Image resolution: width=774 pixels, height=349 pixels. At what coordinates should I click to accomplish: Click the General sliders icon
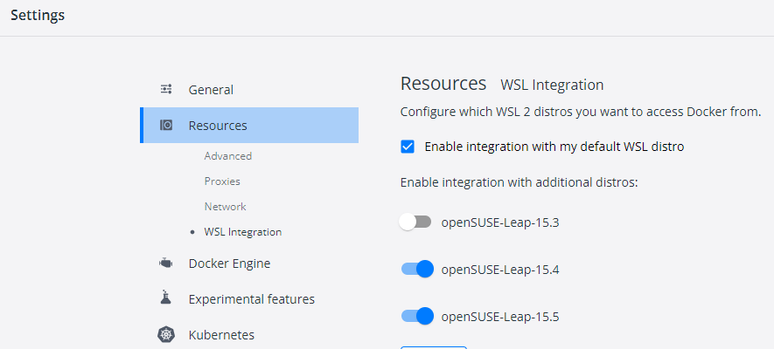coord(166,89)
